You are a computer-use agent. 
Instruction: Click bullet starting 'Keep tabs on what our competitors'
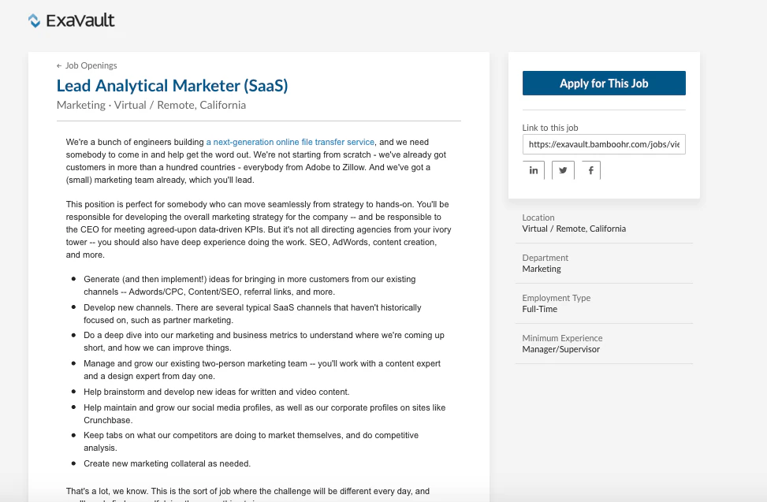click(x=251, y=441)
